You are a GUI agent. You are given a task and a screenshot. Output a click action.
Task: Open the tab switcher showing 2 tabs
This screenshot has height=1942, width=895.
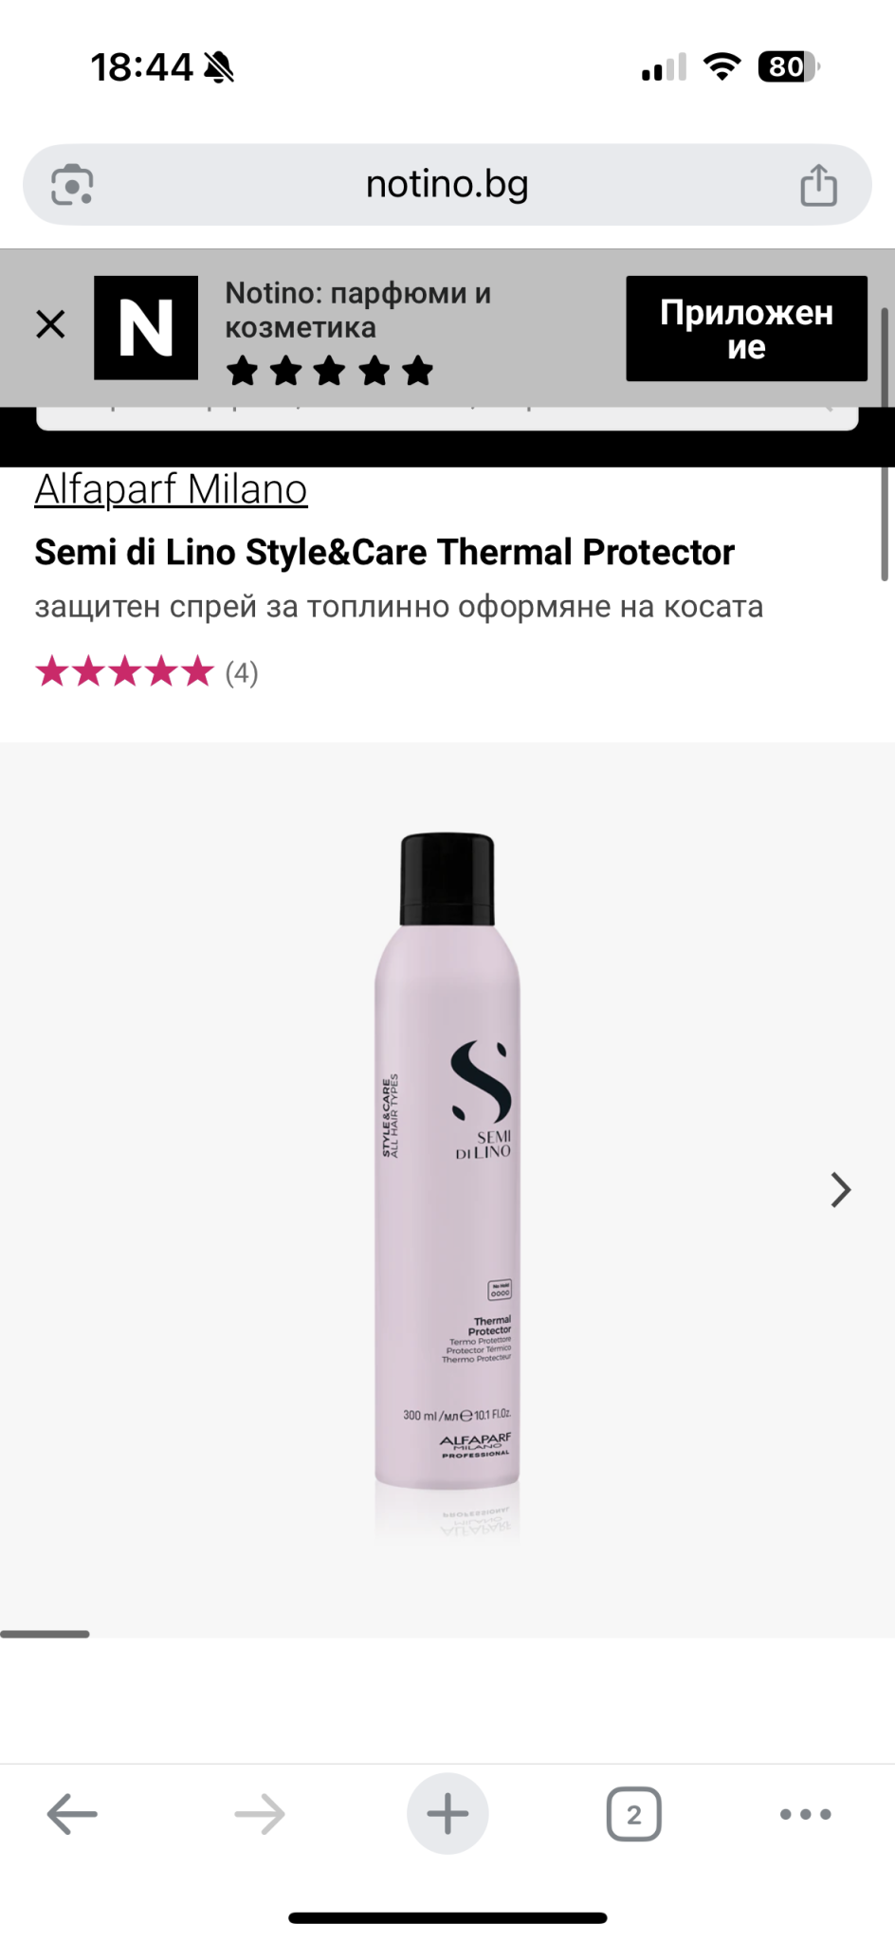(x=633, y=1814)
